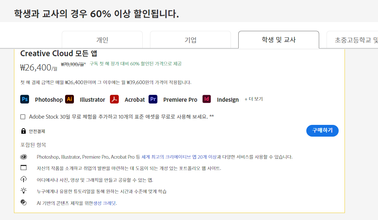This screenshot has width=378, height=220.
Task: Click the InDesign Id app icon
Action: click(x=207, y=99)
